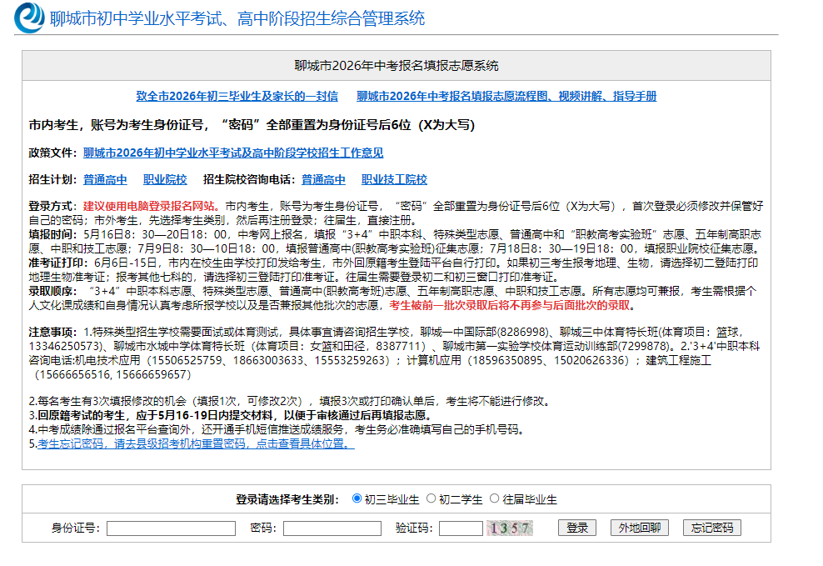Click the site title header text
The height and width of the screenshot is (566, 823).
point(237,18)
